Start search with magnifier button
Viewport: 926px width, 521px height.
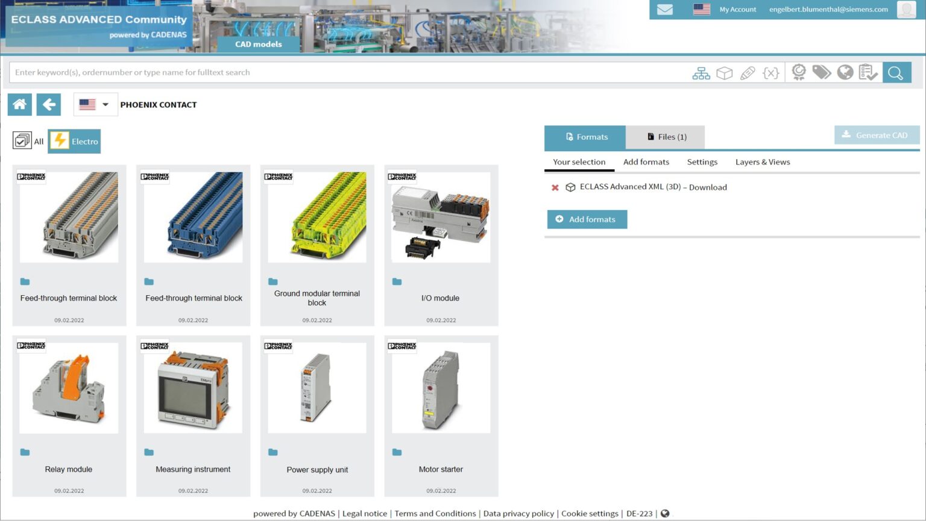pos(896,72)
